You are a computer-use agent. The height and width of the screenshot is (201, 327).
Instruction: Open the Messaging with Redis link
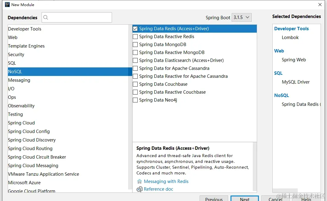pyautogui.click(x=166, y=181)
